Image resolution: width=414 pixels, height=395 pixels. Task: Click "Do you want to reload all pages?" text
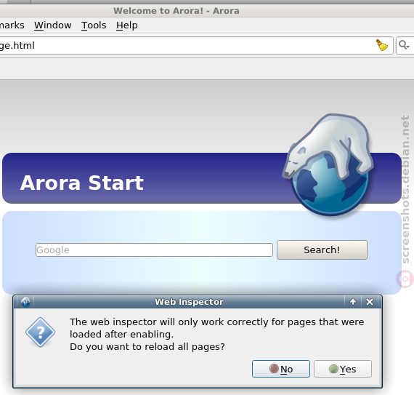tap(147, 346)
